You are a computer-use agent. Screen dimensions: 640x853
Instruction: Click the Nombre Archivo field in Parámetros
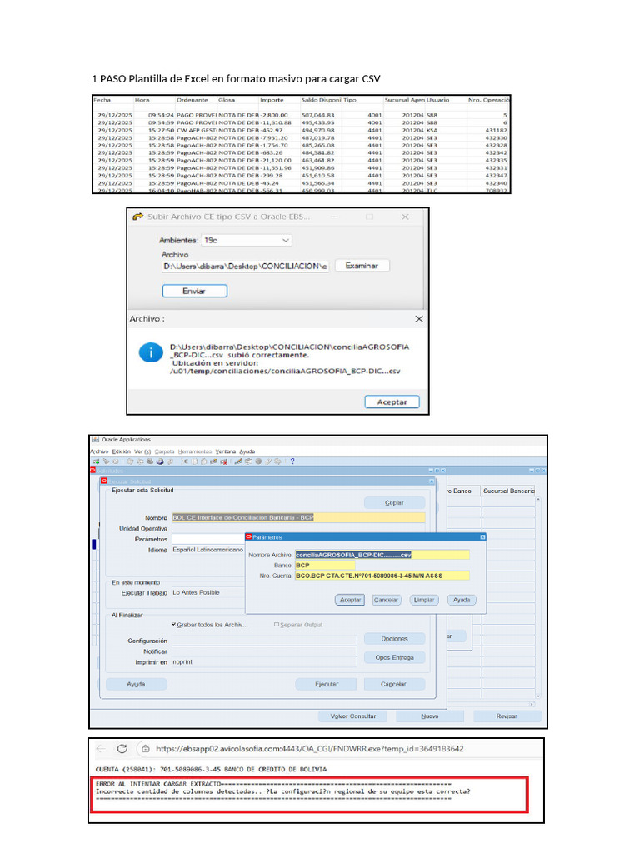382,555
